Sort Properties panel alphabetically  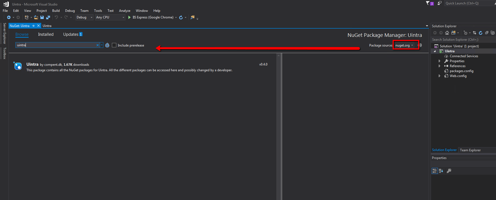click(x=441, y=171)
